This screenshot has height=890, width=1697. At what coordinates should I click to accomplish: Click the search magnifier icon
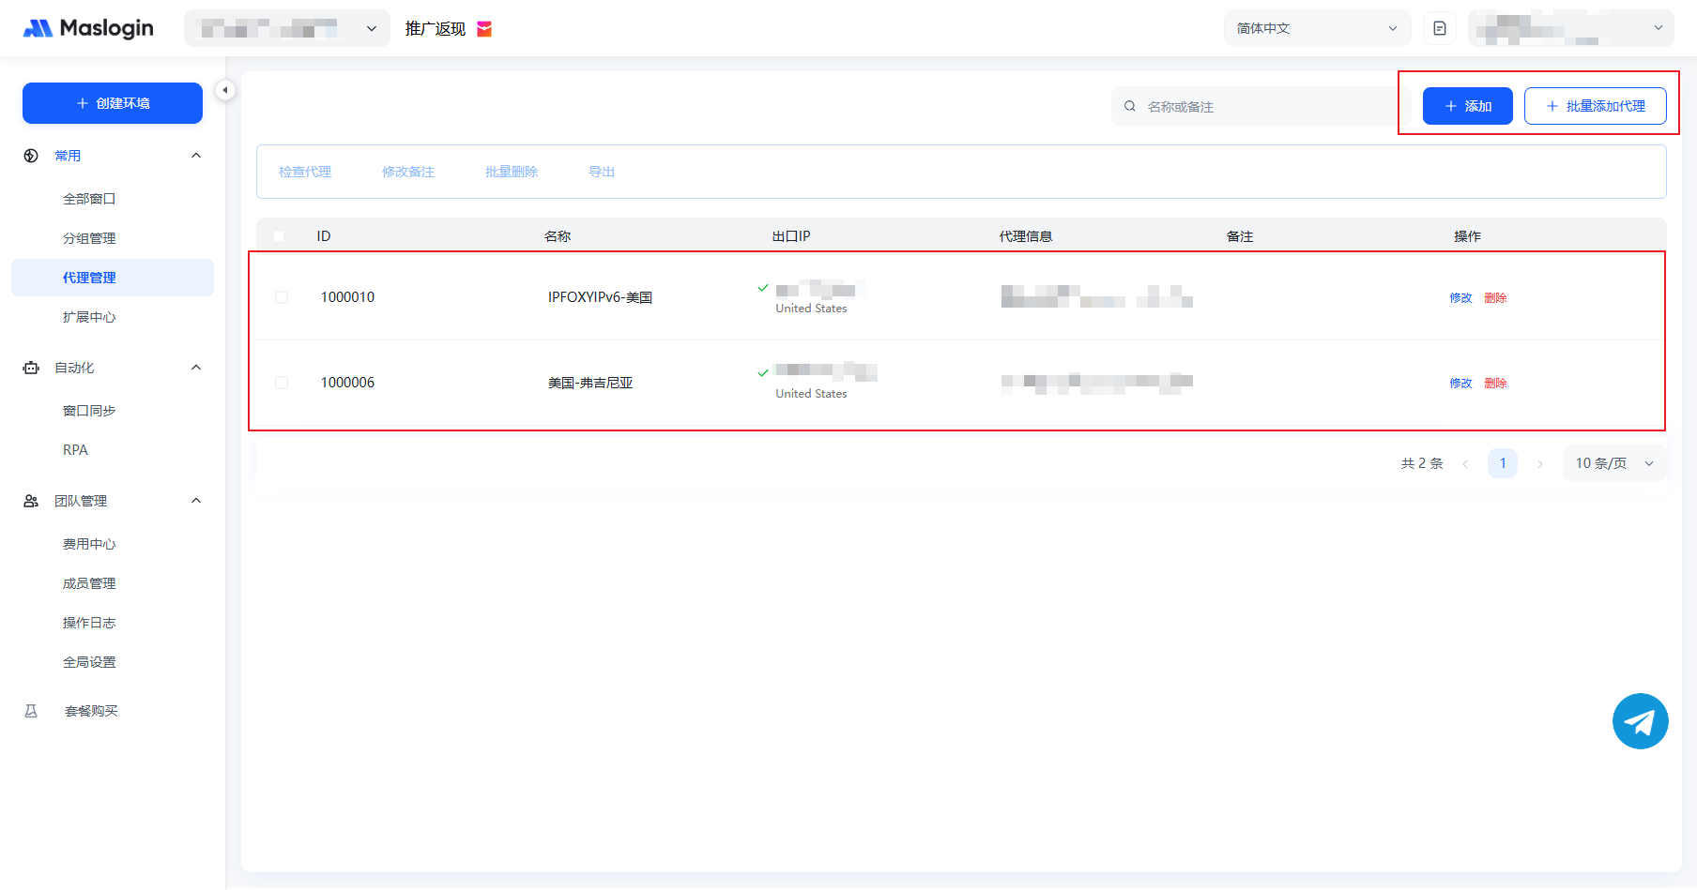(1130, 106)
